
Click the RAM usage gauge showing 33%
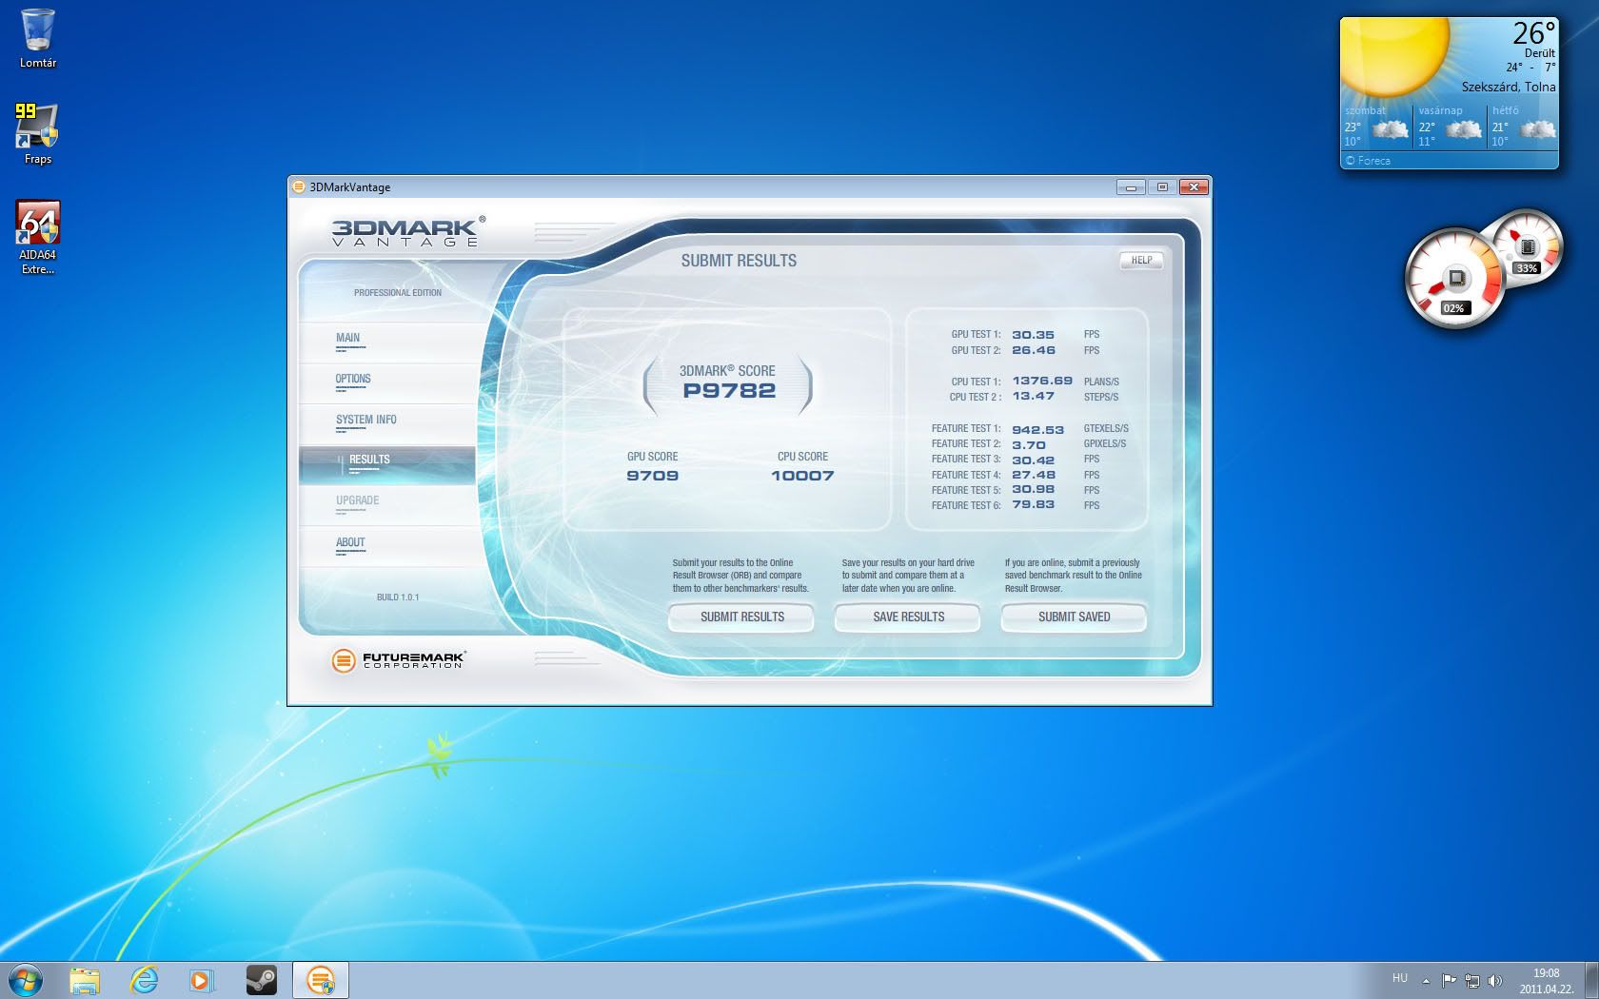pos(1527,245)
